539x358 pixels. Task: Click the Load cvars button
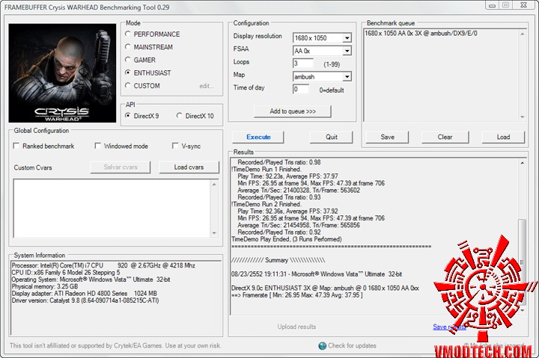pos(189,167)
